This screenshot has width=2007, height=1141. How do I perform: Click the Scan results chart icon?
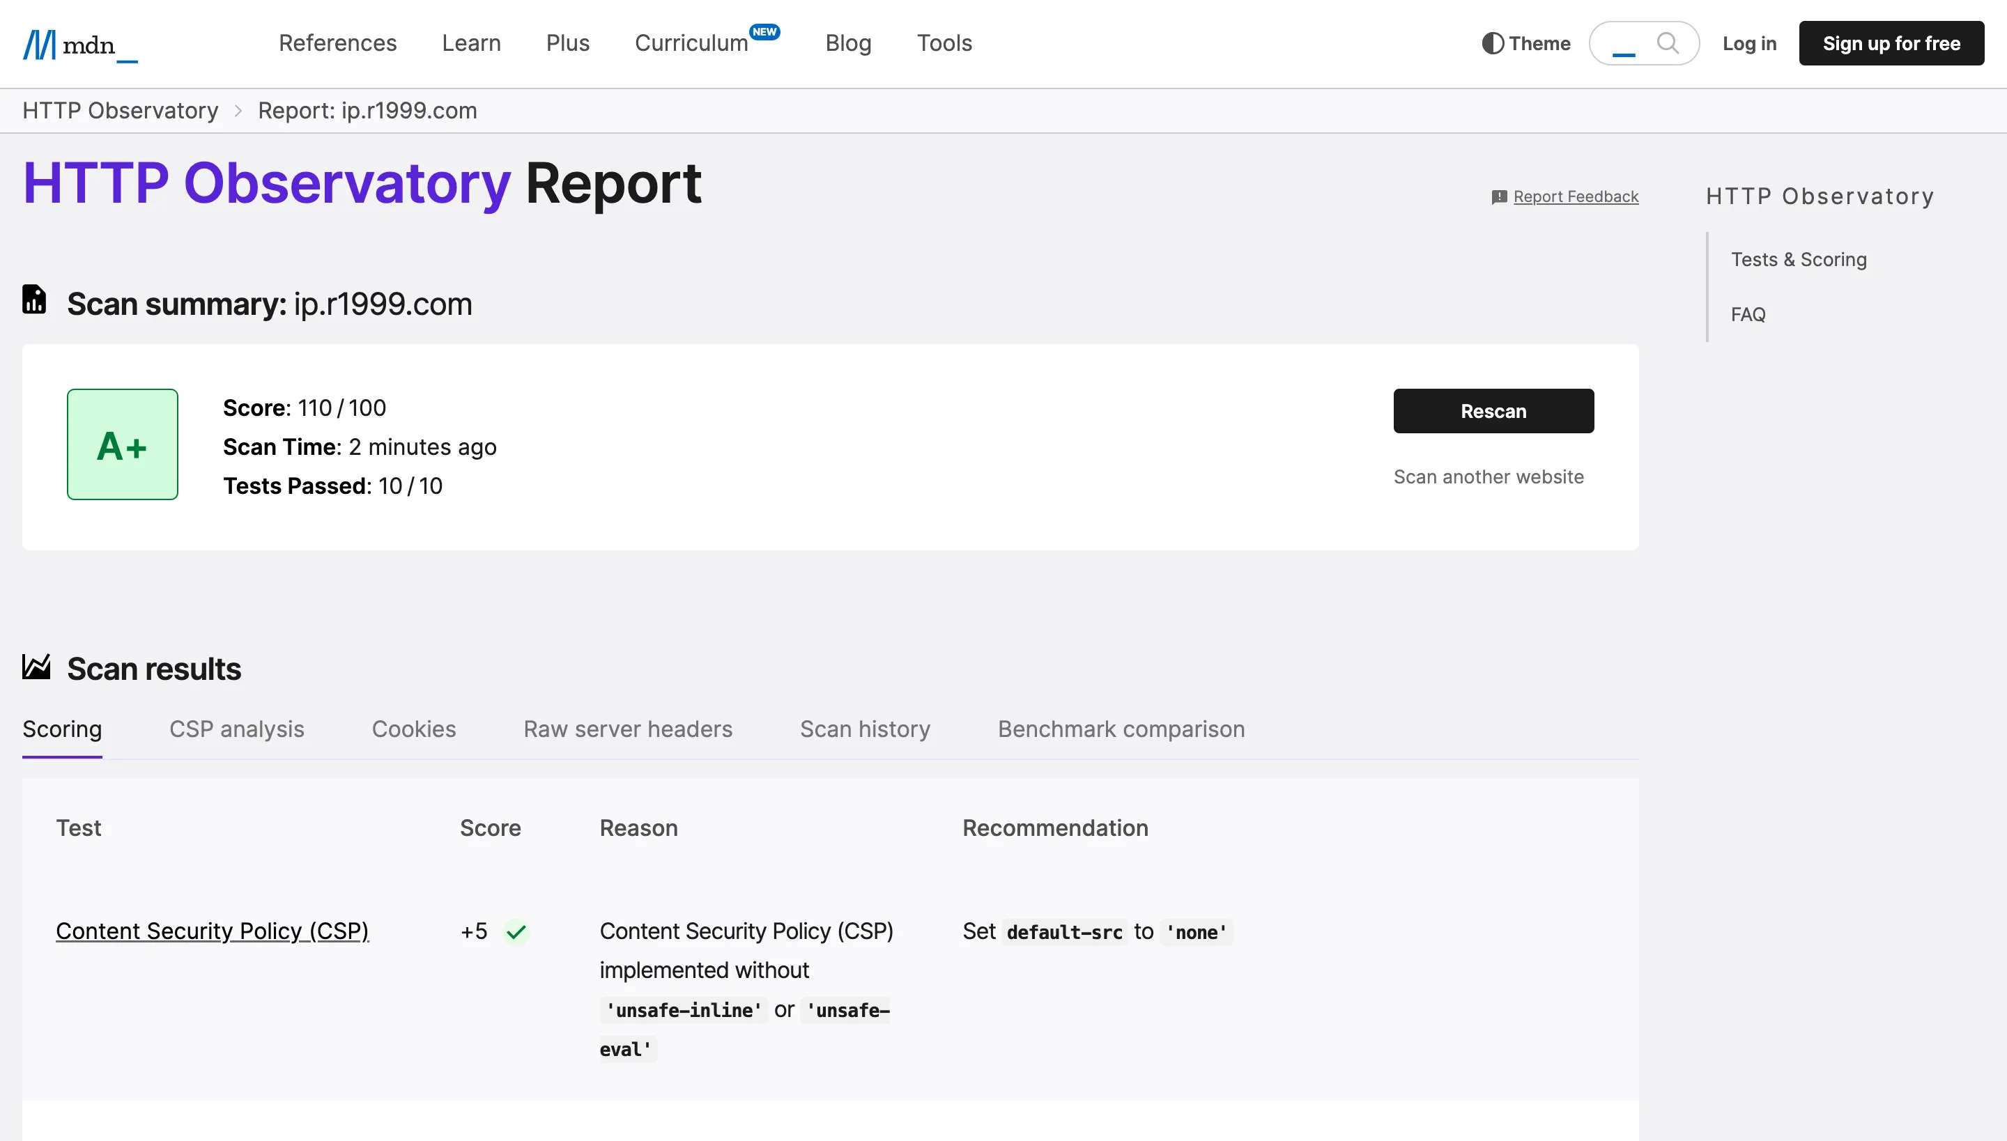point(36,667)
